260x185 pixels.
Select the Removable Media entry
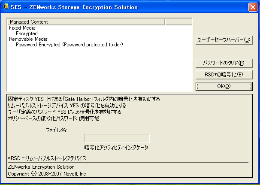pos(25,39)
